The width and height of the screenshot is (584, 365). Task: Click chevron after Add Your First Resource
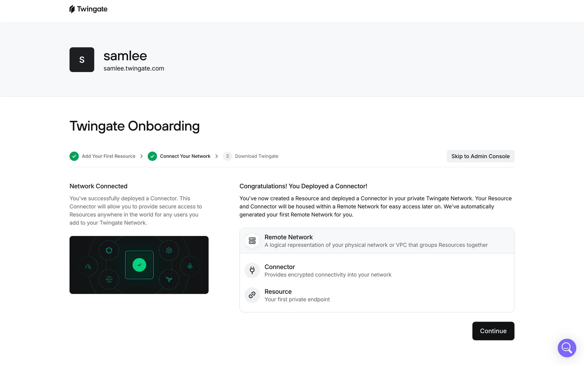point(141,156)
